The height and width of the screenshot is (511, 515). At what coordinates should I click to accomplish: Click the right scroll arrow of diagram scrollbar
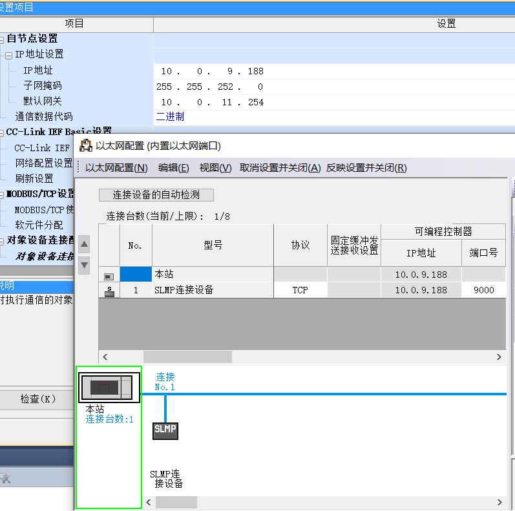click(x=498, y=502)
